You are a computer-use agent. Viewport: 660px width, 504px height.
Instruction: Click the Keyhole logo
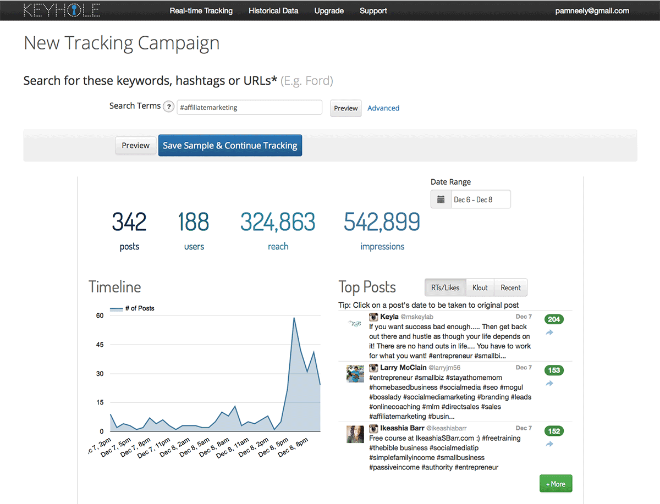(x=62, y=10)
